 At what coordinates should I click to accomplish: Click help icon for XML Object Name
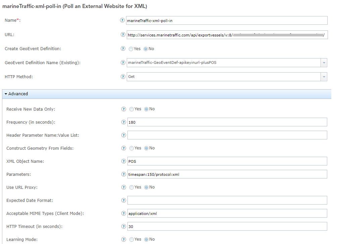coord(123,161)
